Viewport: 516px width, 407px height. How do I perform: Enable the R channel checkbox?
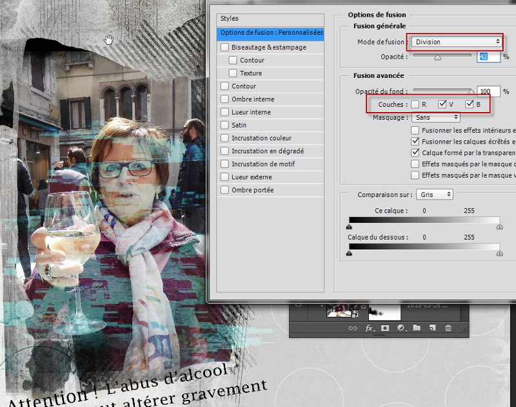click(x=415, y=104)
